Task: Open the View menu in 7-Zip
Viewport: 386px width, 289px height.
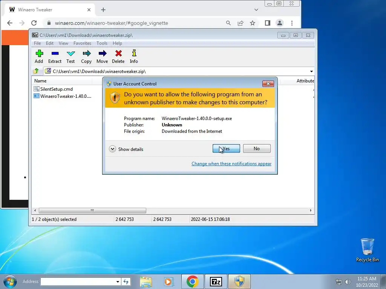Action: (63, 43)
